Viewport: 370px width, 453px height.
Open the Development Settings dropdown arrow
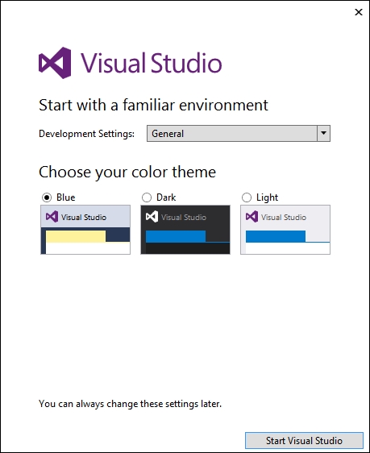click(x=323, y=134)
